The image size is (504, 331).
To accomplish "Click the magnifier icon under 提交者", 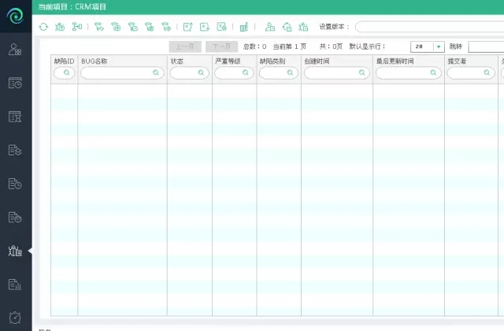I will click(x=487, y=73).
